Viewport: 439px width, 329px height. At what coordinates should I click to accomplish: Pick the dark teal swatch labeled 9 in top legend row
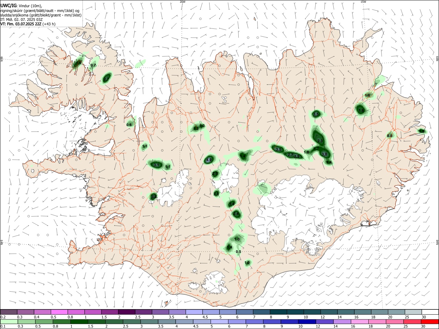295,312
